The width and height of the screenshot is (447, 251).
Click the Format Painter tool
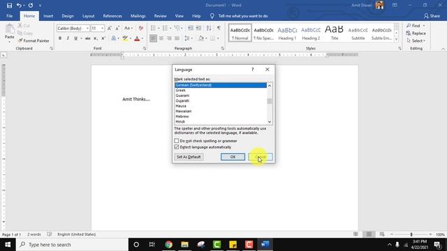click(x=34, y=40)
